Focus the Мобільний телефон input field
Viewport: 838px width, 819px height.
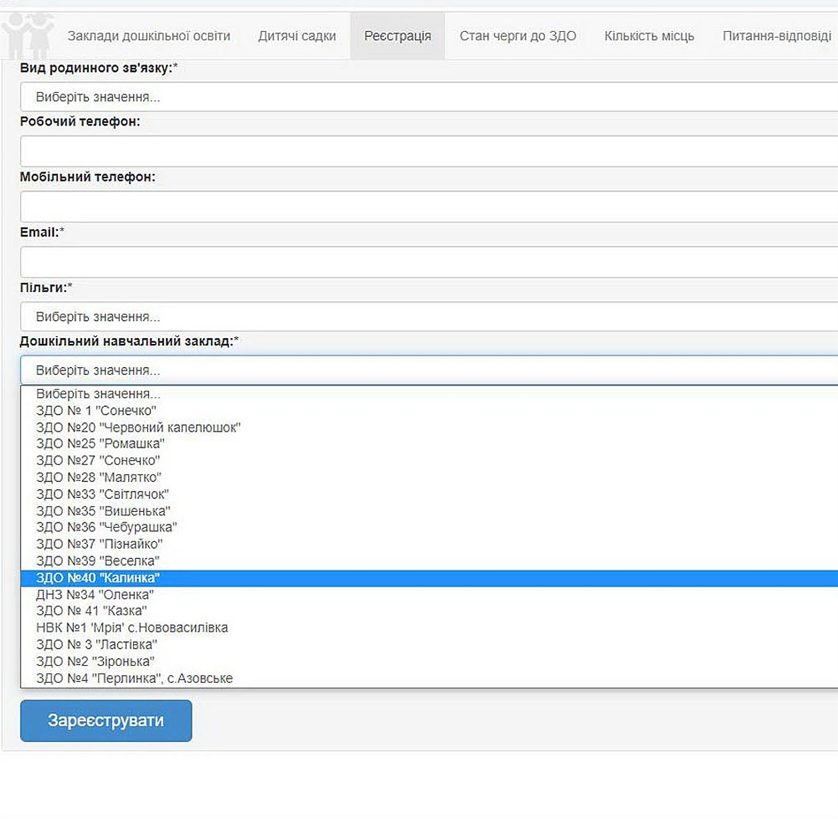click(429, 206)
